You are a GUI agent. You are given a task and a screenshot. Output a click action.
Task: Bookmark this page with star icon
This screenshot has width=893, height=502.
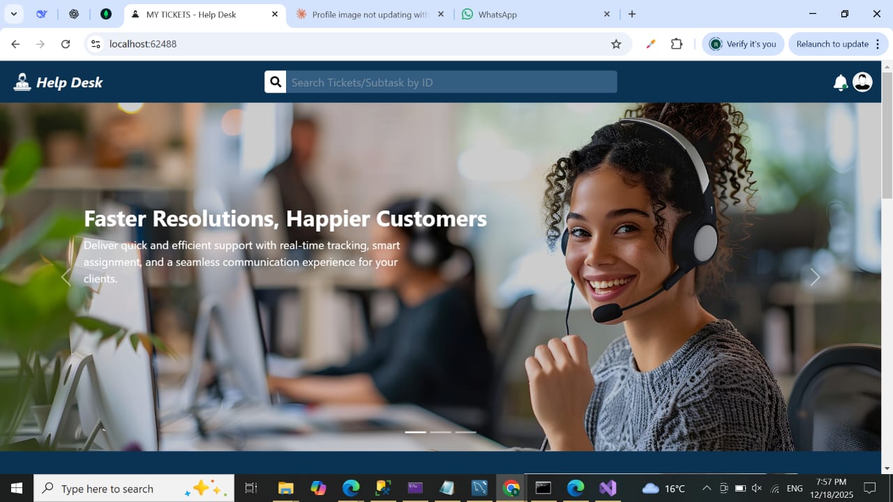[616, 44]
